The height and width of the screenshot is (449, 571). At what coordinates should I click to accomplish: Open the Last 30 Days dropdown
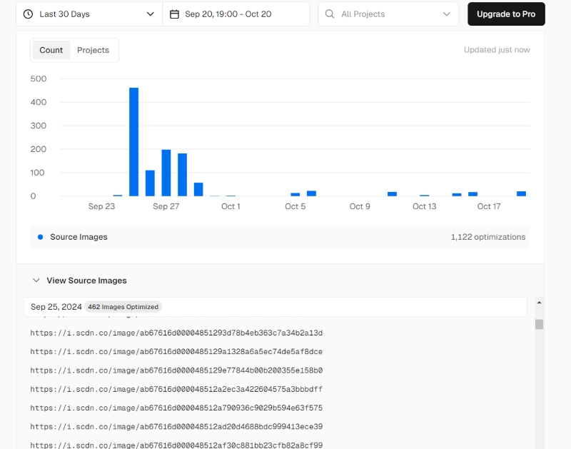coord(89,14)
